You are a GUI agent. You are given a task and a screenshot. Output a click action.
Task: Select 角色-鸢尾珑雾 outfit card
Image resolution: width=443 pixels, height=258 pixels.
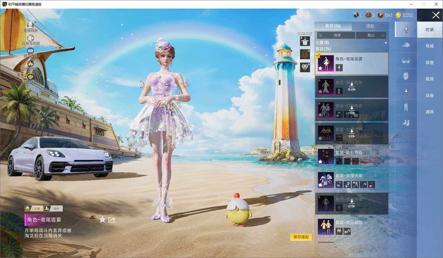(x=352, y=64)
